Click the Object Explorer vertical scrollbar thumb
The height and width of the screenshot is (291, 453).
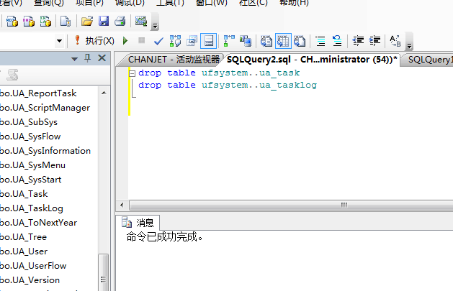click(x=104, y=272)
